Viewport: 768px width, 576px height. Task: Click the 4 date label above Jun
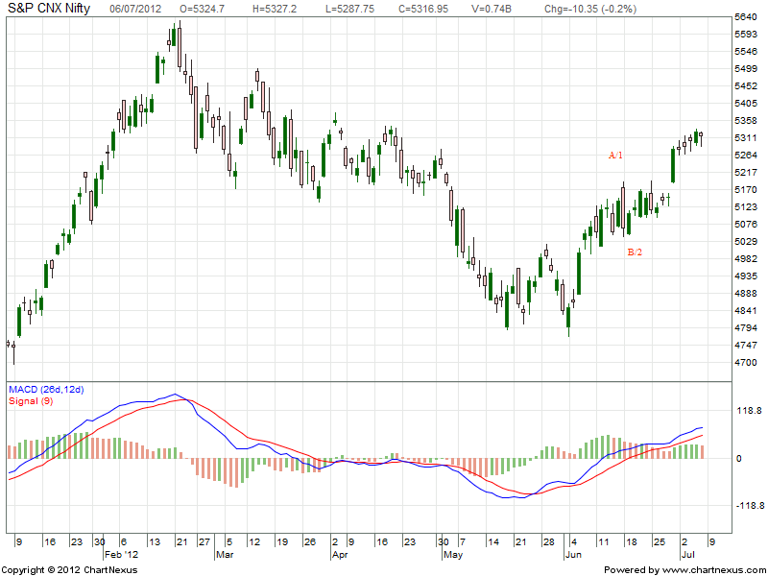pos(574,542)
